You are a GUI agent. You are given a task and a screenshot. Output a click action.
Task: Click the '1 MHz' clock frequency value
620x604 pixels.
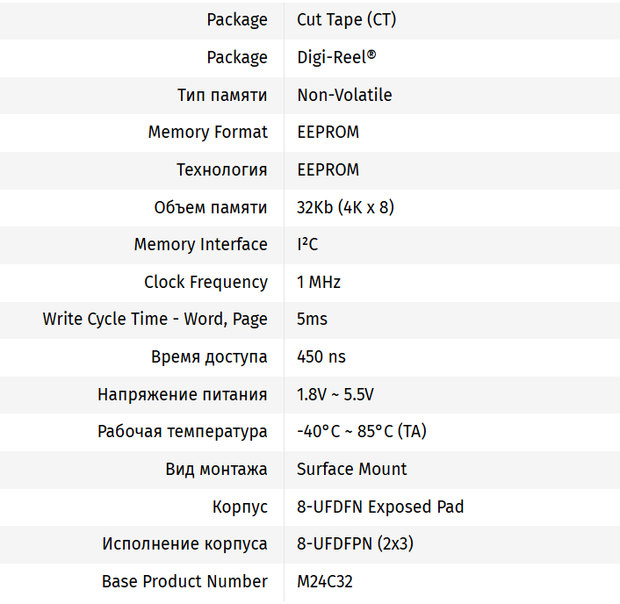(319, 282)
